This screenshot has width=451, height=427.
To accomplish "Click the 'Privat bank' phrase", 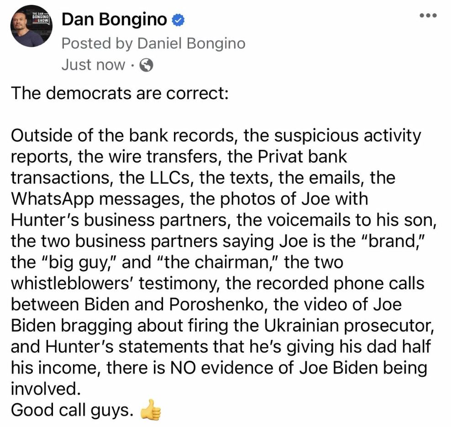I will [302, 157].
